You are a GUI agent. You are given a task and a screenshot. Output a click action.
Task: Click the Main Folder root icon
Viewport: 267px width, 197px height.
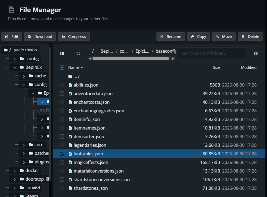(6, 50)
